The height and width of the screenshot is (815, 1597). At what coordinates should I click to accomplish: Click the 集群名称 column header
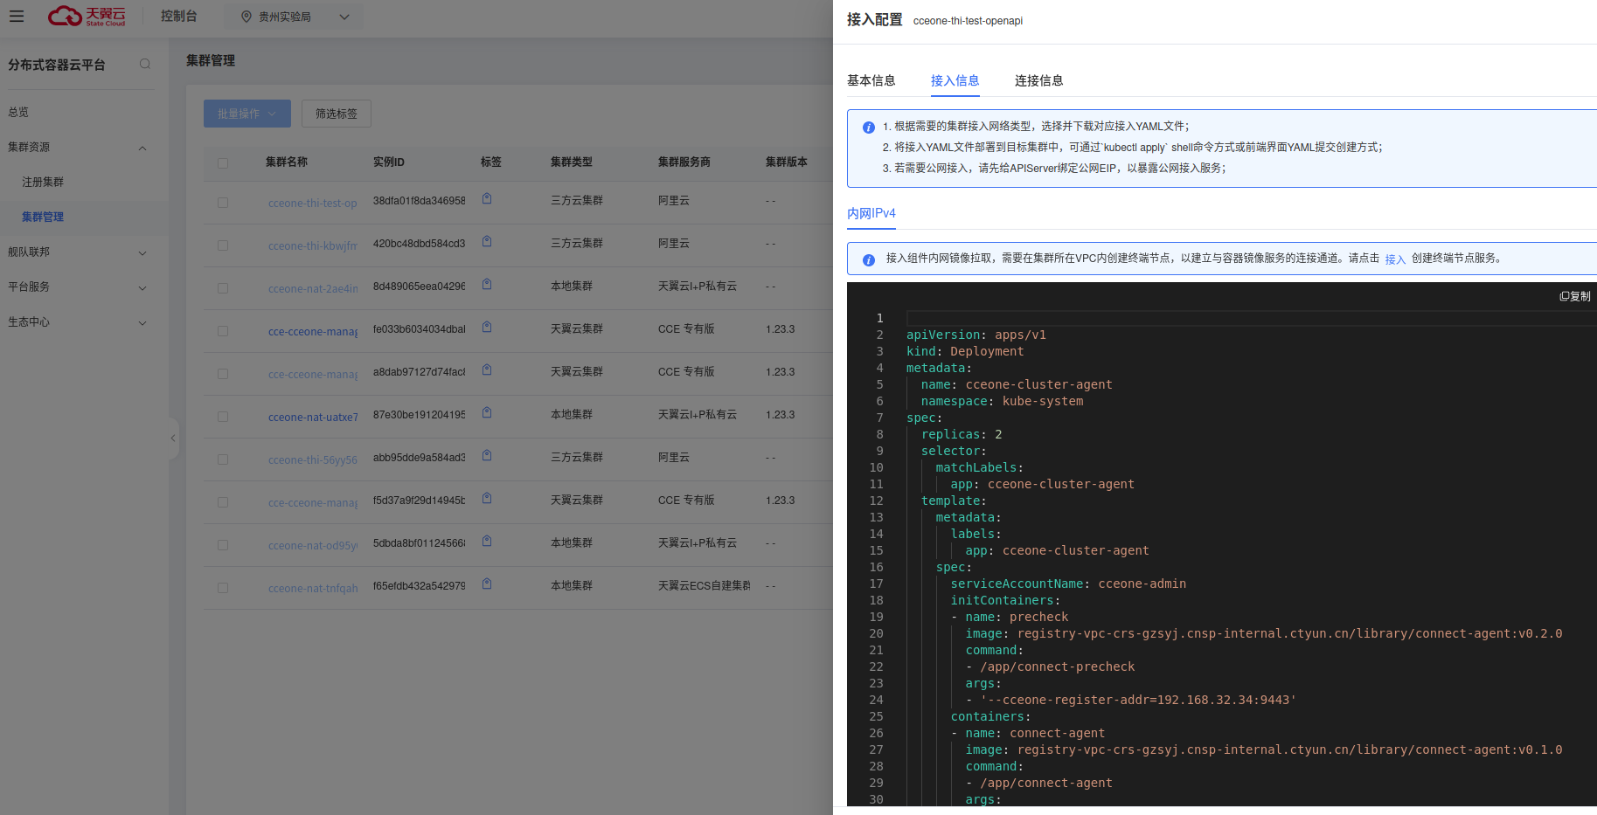[x=287, y=162]
